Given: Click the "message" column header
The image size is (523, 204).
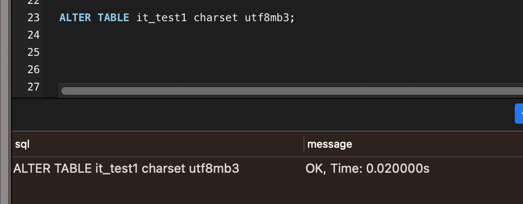Looking at the screenshot, I should coord(330,144).
